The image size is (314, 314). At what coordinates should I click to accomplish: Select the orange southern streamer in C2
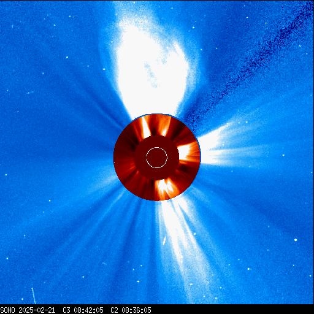164,189
